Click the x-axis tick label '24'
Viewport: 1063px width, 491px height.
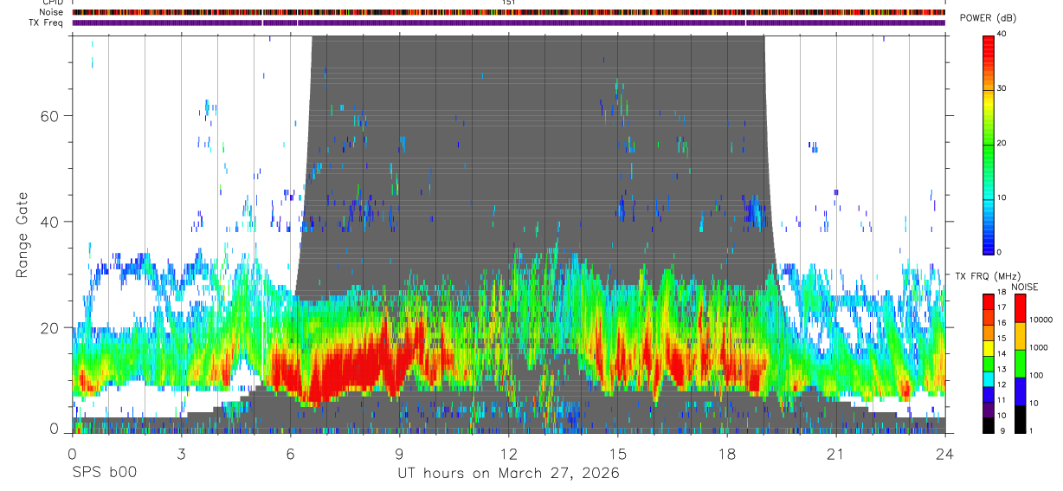pos(945,454)
